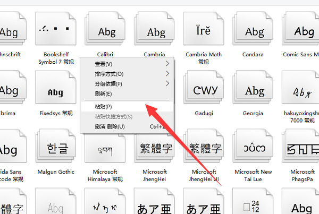
Task: Click the Bookshelf Symbol 7 常规 label
Action: point(56,58)
